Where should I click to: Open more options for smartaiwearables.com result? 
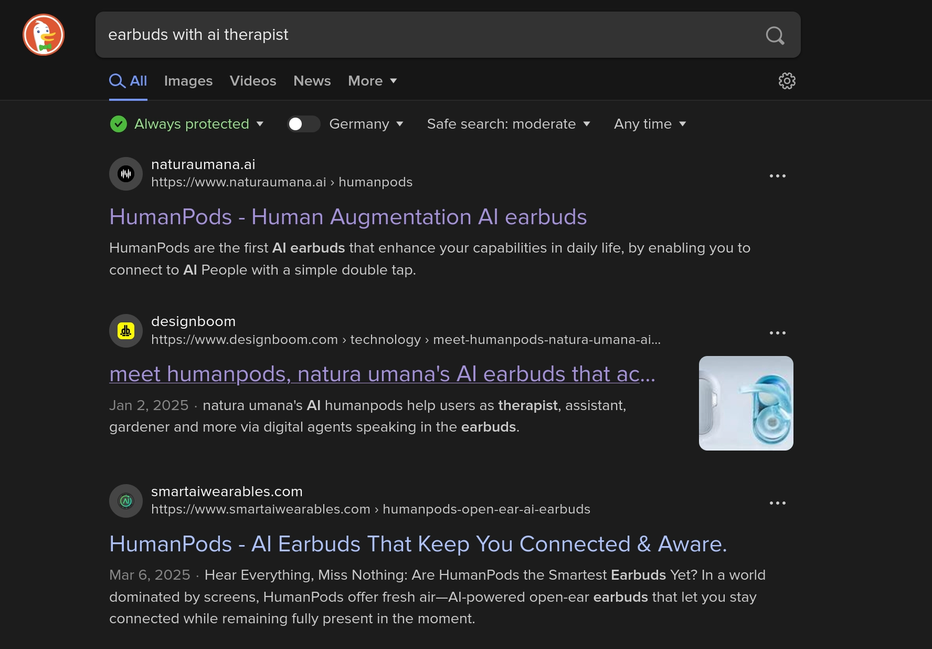click(777, 503)
